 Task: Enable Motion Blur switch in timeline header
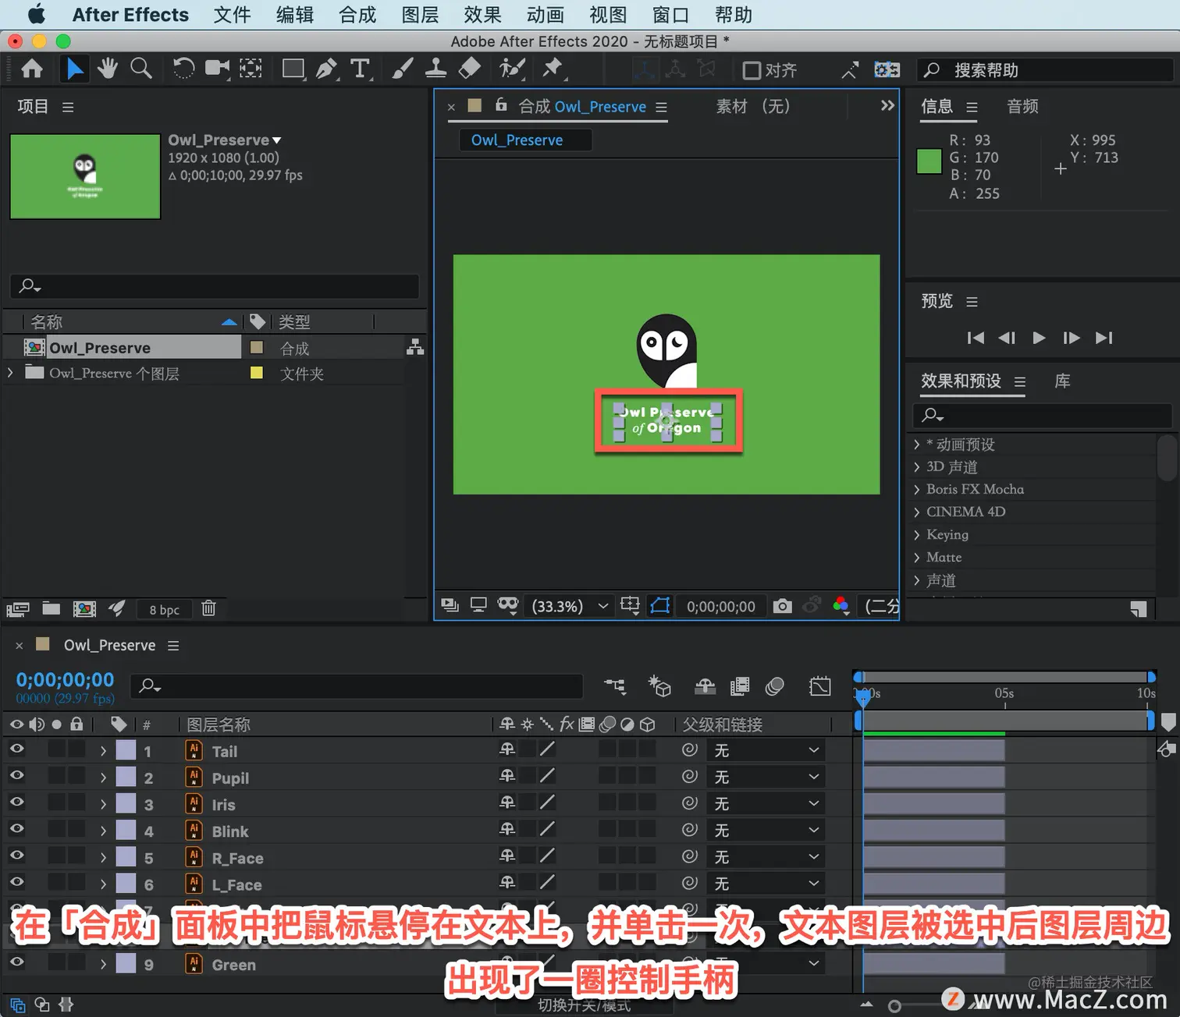(x=775, y=686)
